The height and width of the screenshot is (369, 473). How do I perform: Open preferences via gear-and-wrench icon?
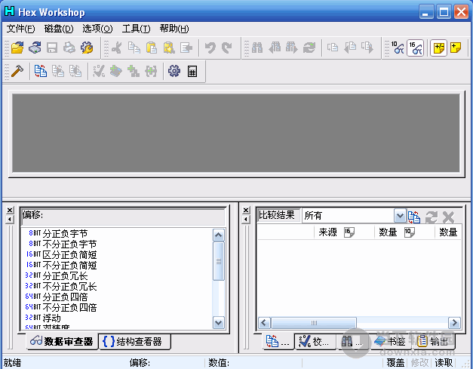click(x=87, y=48)
